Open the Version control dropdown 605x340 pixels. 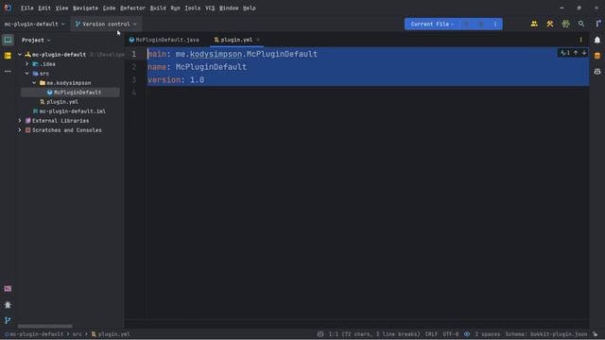point(106,24)
